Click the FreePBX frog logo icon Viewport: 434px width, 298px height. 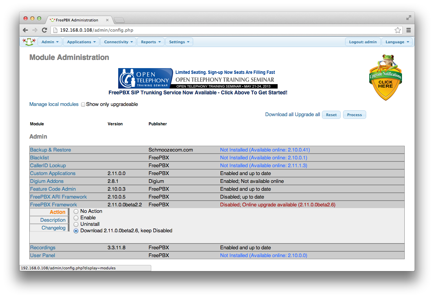[x=29, y=42]
